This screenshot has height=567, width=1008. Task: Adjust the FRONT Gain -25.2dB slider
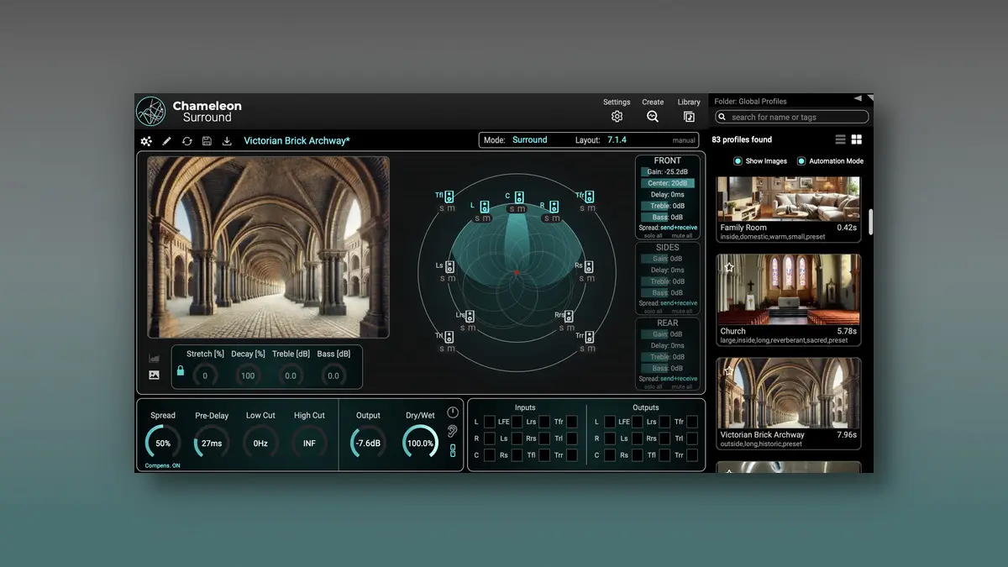[668, 171]
